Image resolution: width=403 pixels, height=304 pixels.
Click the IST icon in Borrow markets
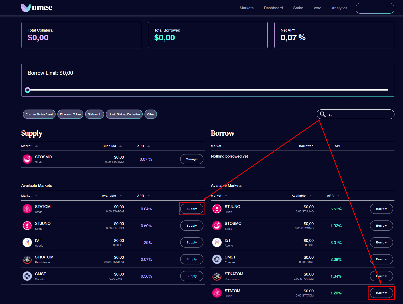pyautogui.click(x=217, y=242)
